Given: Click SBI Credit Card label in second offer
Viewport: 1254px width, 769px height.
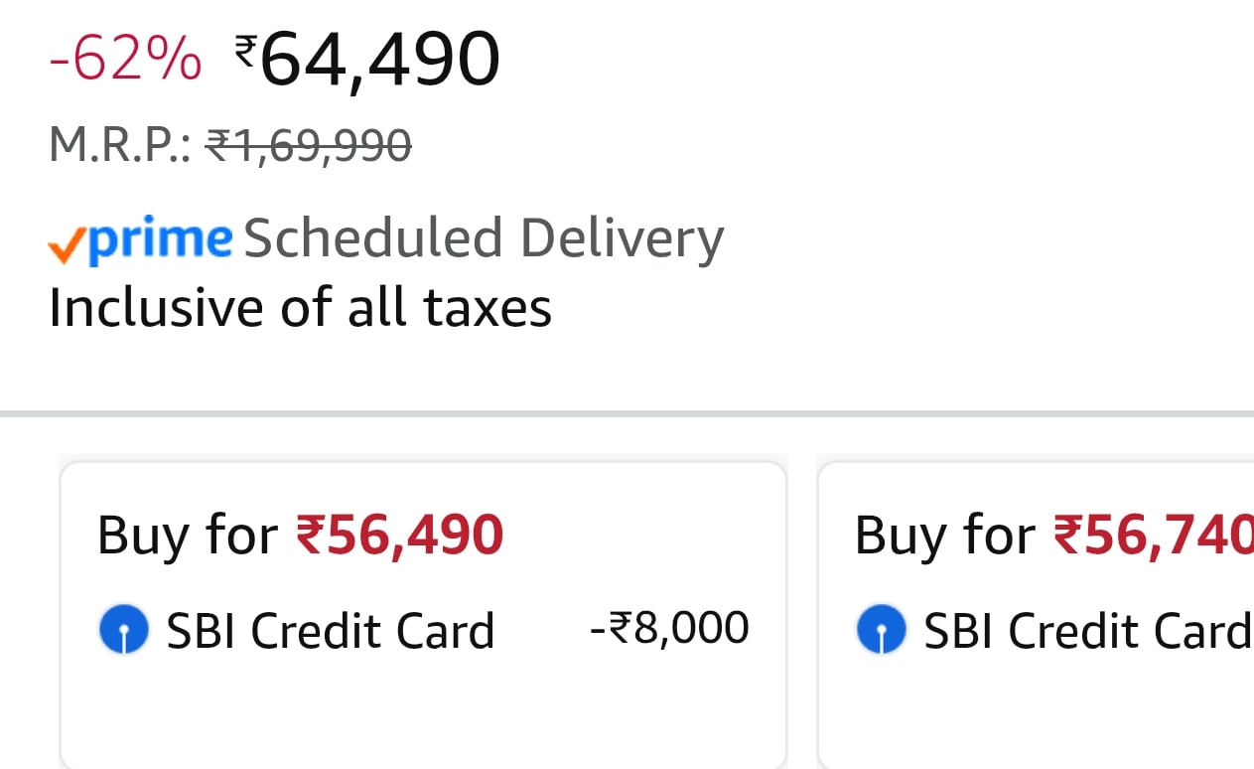Looking at the screenshot, I should coord(1087,631).
